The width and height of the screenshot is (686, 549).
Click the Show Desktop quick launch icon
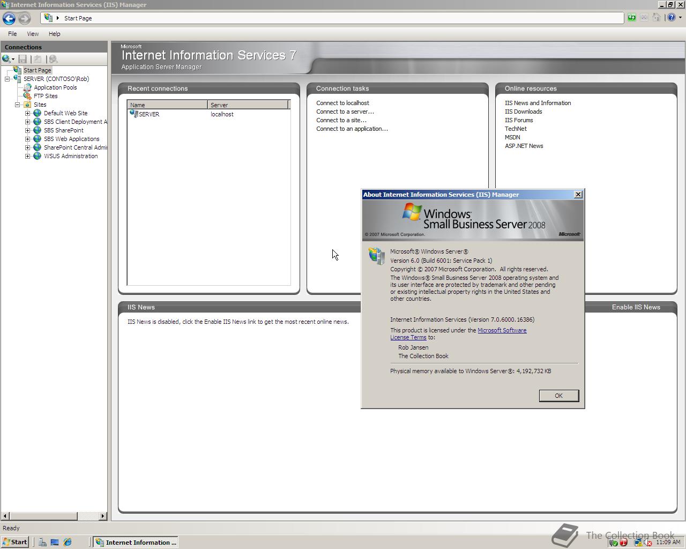pyautogui.click(x=55, y=542)
